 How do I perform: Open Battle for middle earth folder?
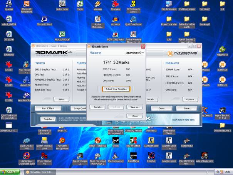pos(187,22)
